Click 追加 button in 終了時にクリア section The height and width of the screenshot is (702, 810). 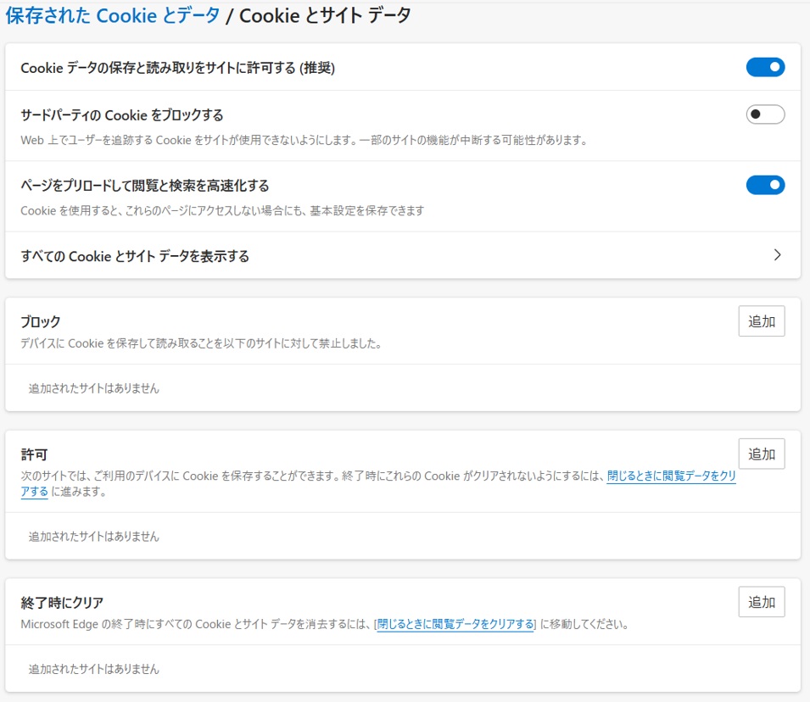pos(762,602)
